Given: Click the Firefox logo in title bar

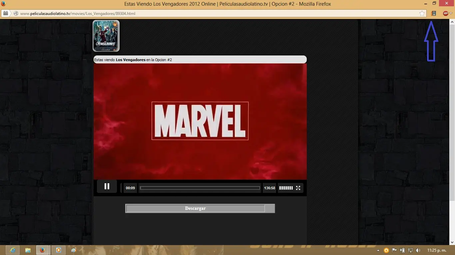Looking at the screenshot, I should [3, 4].
